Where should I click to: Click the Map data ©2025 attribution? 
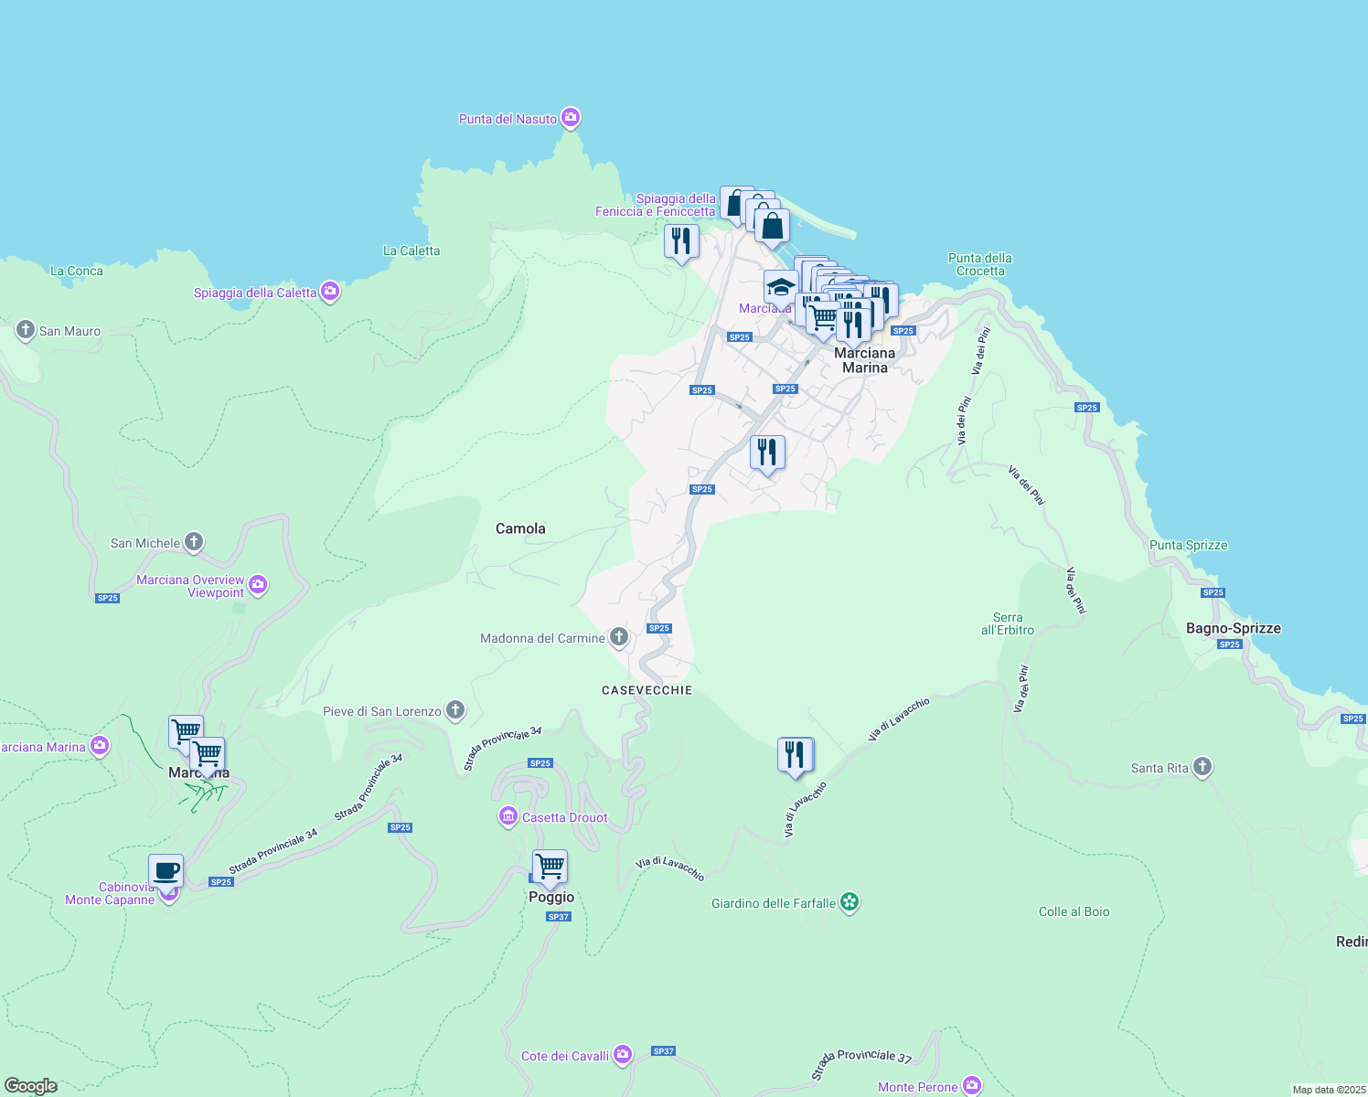coord(1328,1090)
